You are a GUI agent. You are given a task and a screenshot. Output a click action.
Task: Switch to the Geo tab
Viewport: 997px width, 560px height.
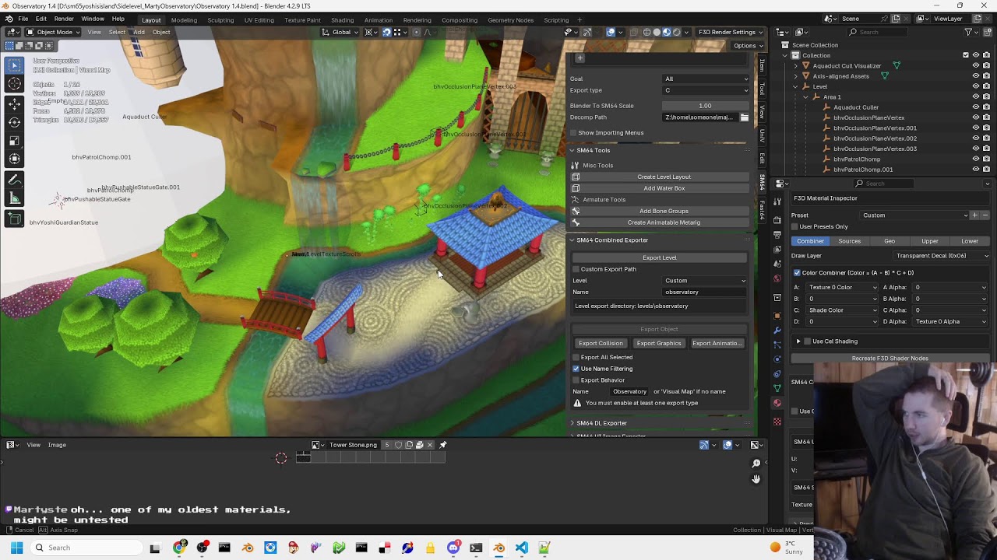point(889,241)
